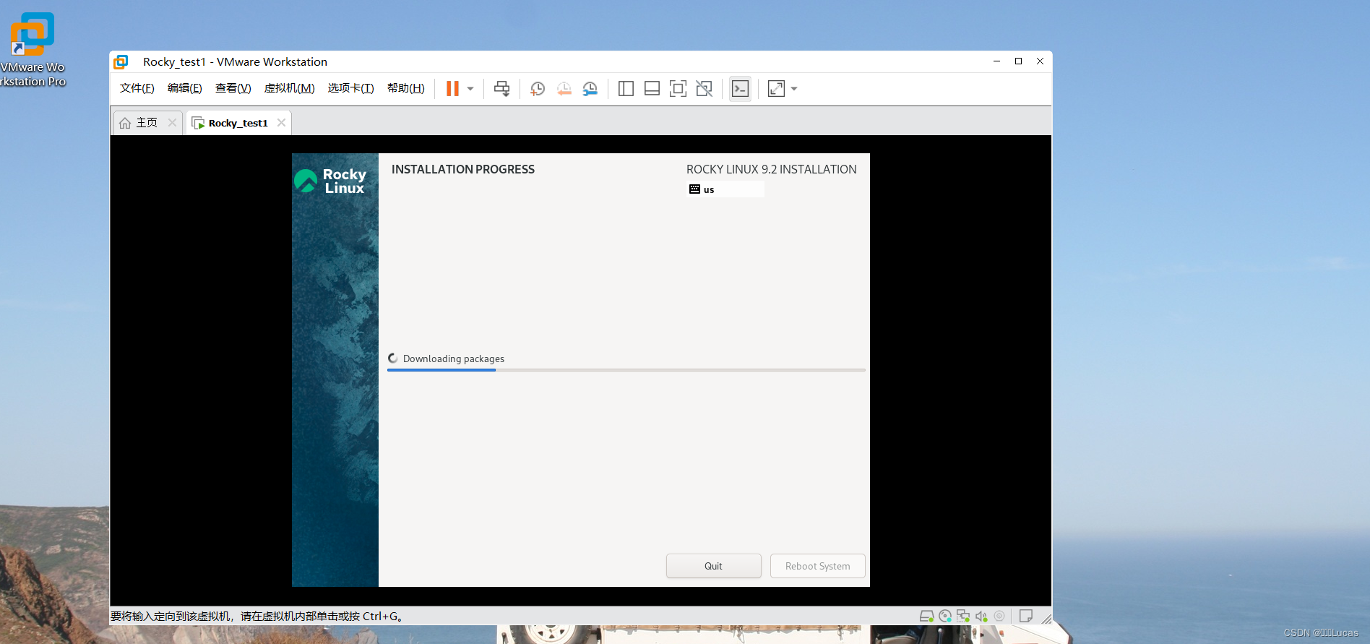Expand the stretch display dropdown arrow
The image size is (1370, 644).
(794, 89)
